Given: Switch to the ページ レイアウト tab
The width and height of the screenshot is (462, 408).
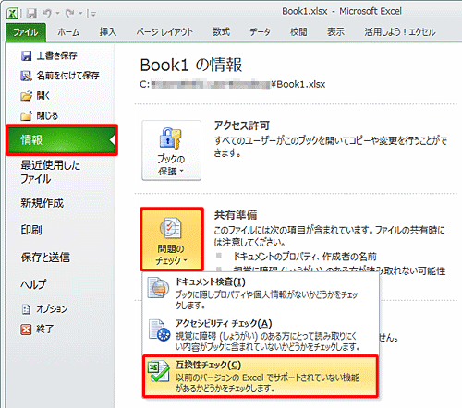Looking at the screenshot, I should point(164,32).
